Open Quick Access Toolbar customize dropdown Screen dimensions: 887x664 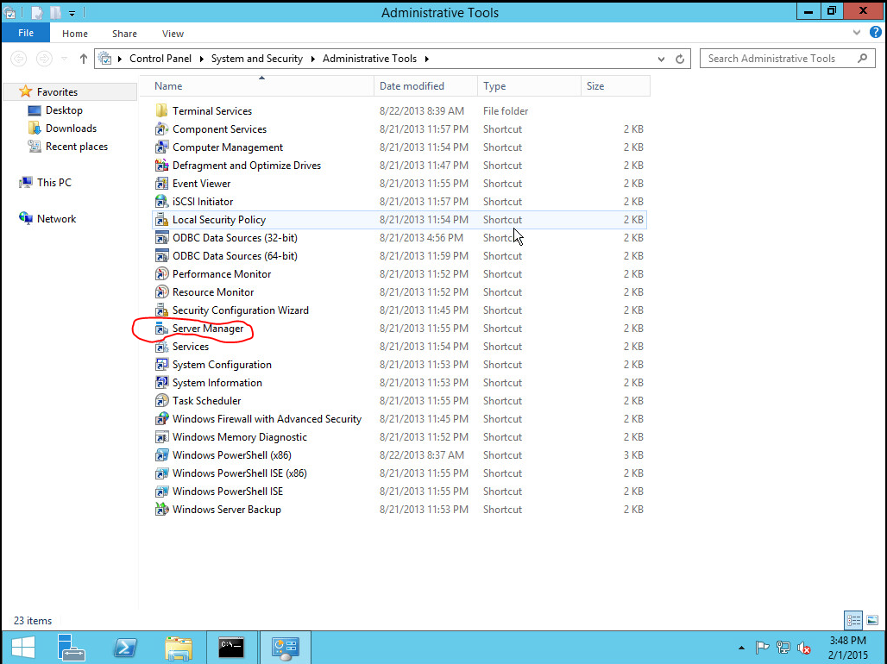[72, 13]
